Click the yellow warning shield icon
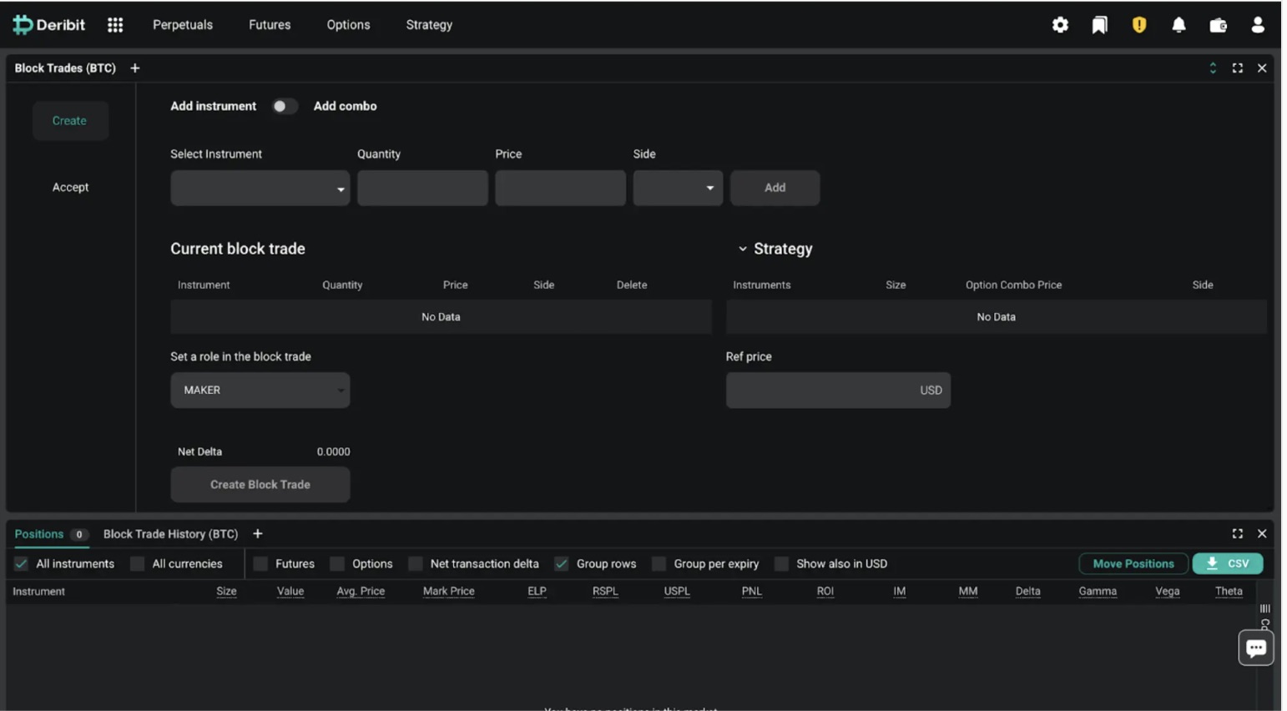 [1138, 25]
